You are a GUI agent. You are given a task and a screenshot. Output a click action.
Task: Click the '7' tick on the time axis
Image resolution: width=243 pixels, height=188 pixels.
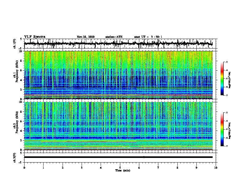(158, 167)
